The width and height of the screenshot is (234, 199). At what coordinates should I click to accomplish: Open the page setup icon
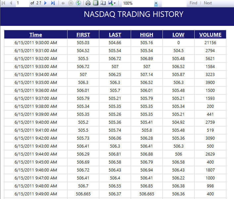pos(103,3)
